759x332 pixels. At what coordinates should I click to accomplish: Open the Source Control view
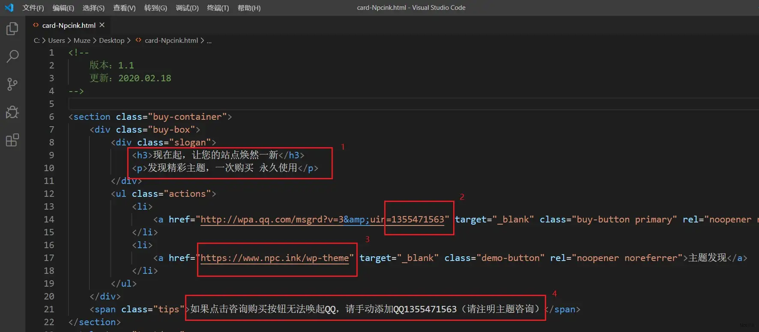point(12,84)
